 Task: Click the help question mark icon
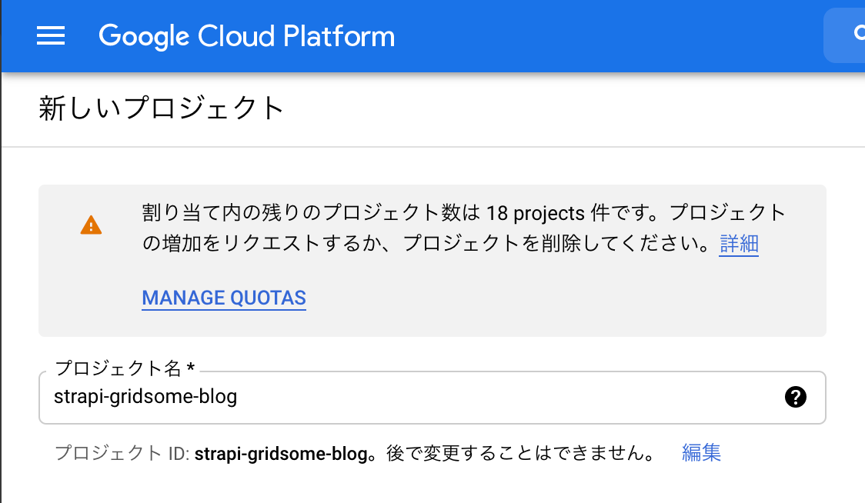[795, 397]
